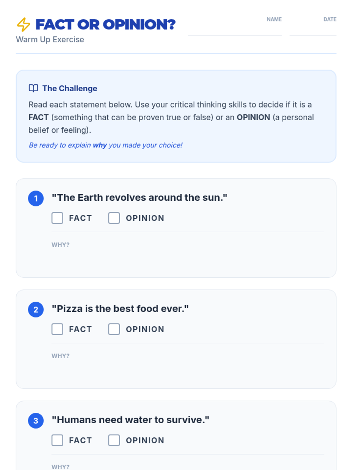Click the open book icon
This screenshot has height=470, width=352.
pyautogui.click(x=33, y=88)
